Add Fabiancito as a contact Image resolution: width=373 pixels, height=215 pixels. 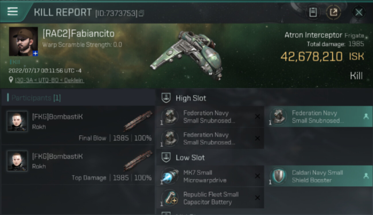35,54
